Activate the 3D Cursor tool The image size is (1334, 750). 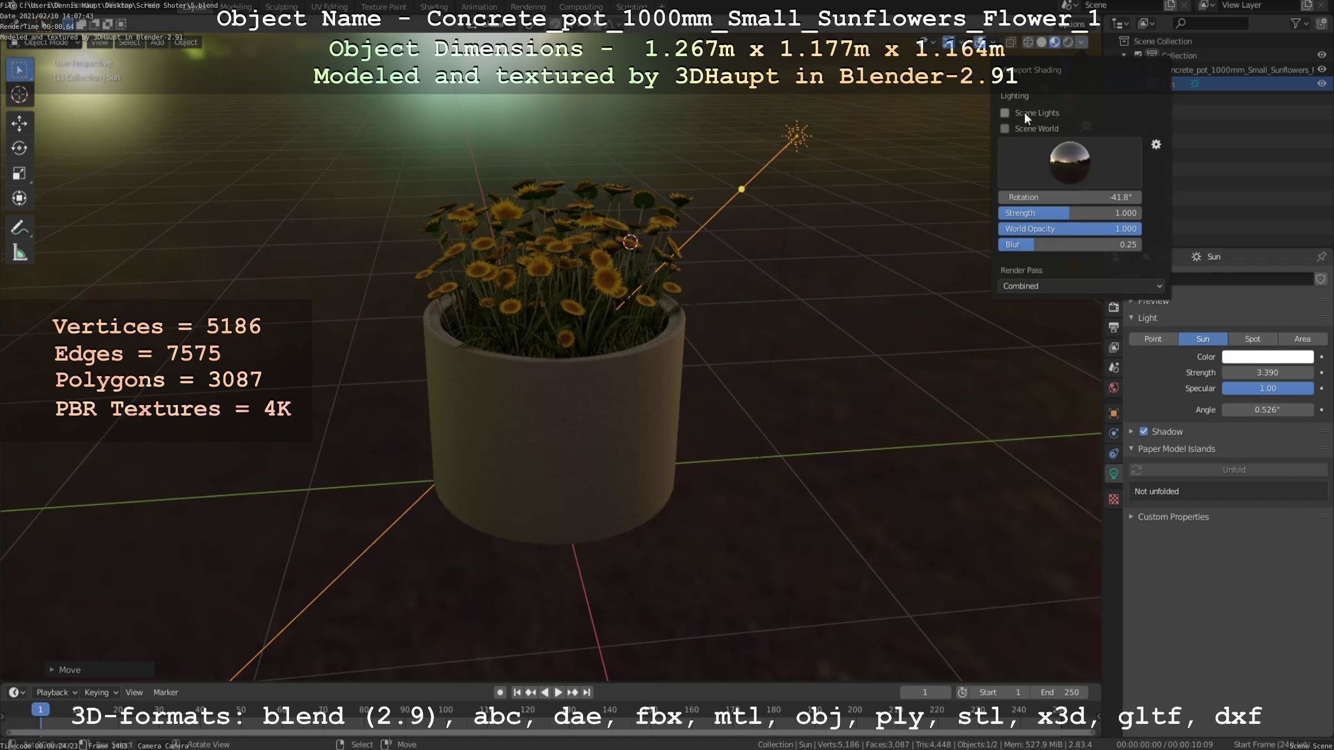tap(19, 95)
